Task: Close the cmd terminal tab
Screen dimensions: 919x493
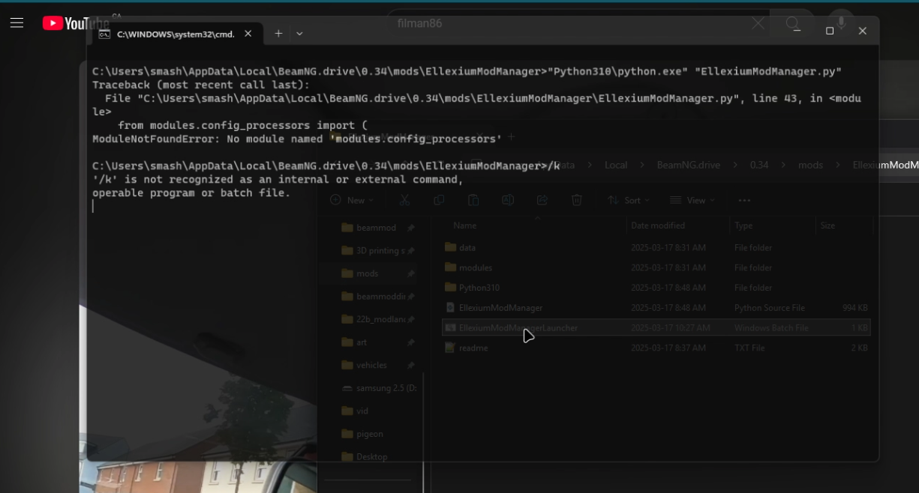Action: coord(248,34)
